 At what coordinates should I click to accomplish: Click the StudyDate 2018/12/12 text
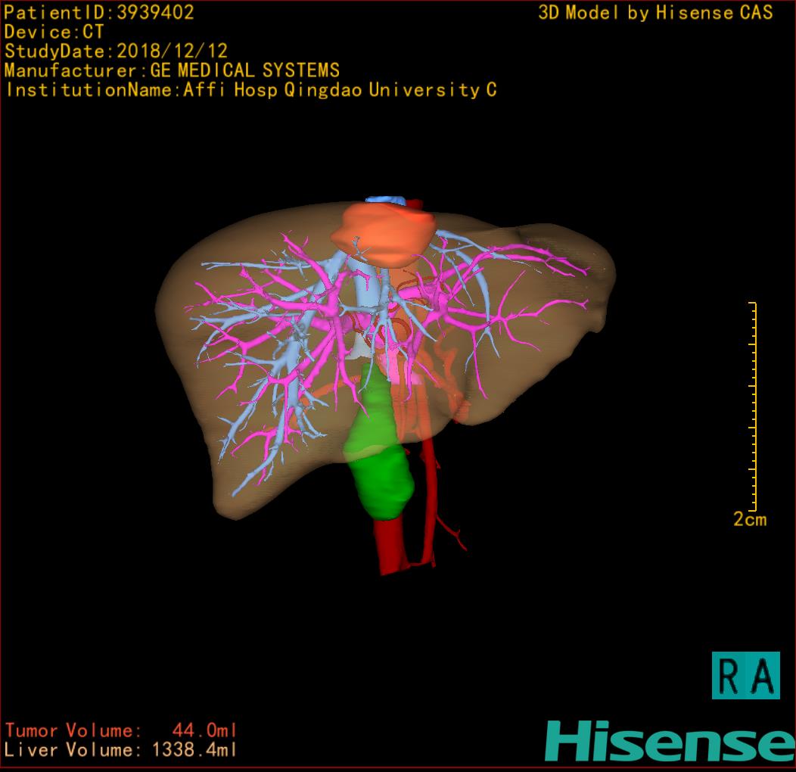[116, 51]
